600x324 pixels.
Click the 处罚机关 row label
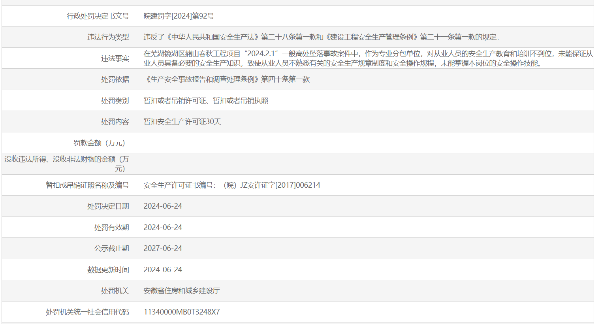(115, 291)
